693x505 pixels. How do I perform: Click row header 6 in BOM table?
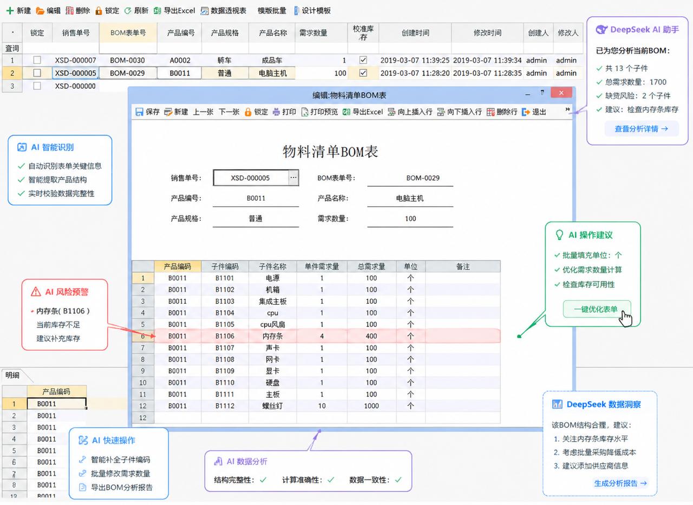(x=143, y=336)
